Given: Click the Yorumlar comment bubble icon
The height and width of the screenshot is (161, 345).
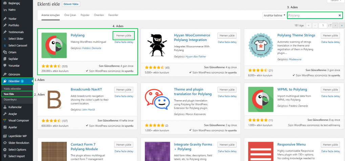Looking at the screenshot, I should [5, 66].
